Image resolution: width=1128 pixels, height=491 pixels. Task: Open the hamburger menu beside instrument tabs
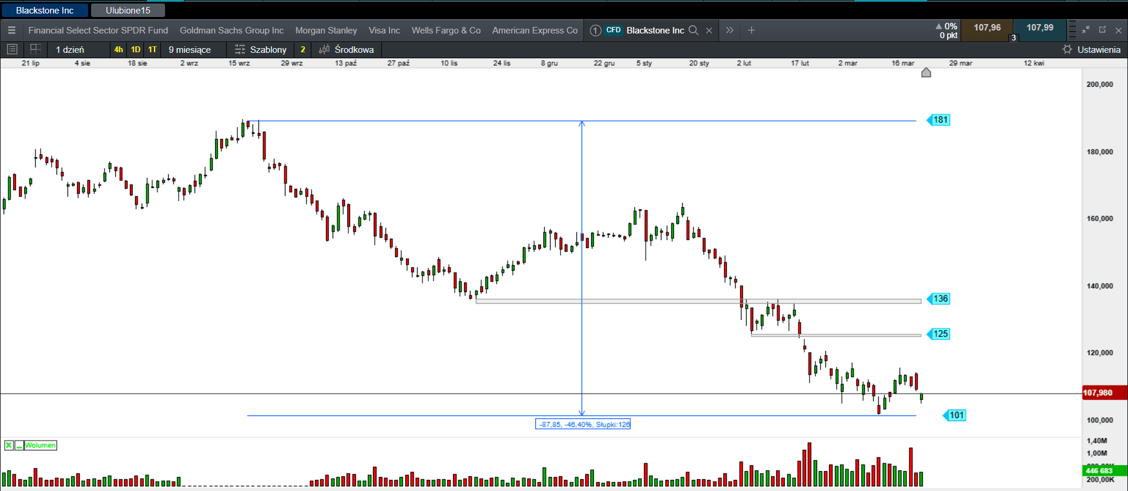(12, 31)
